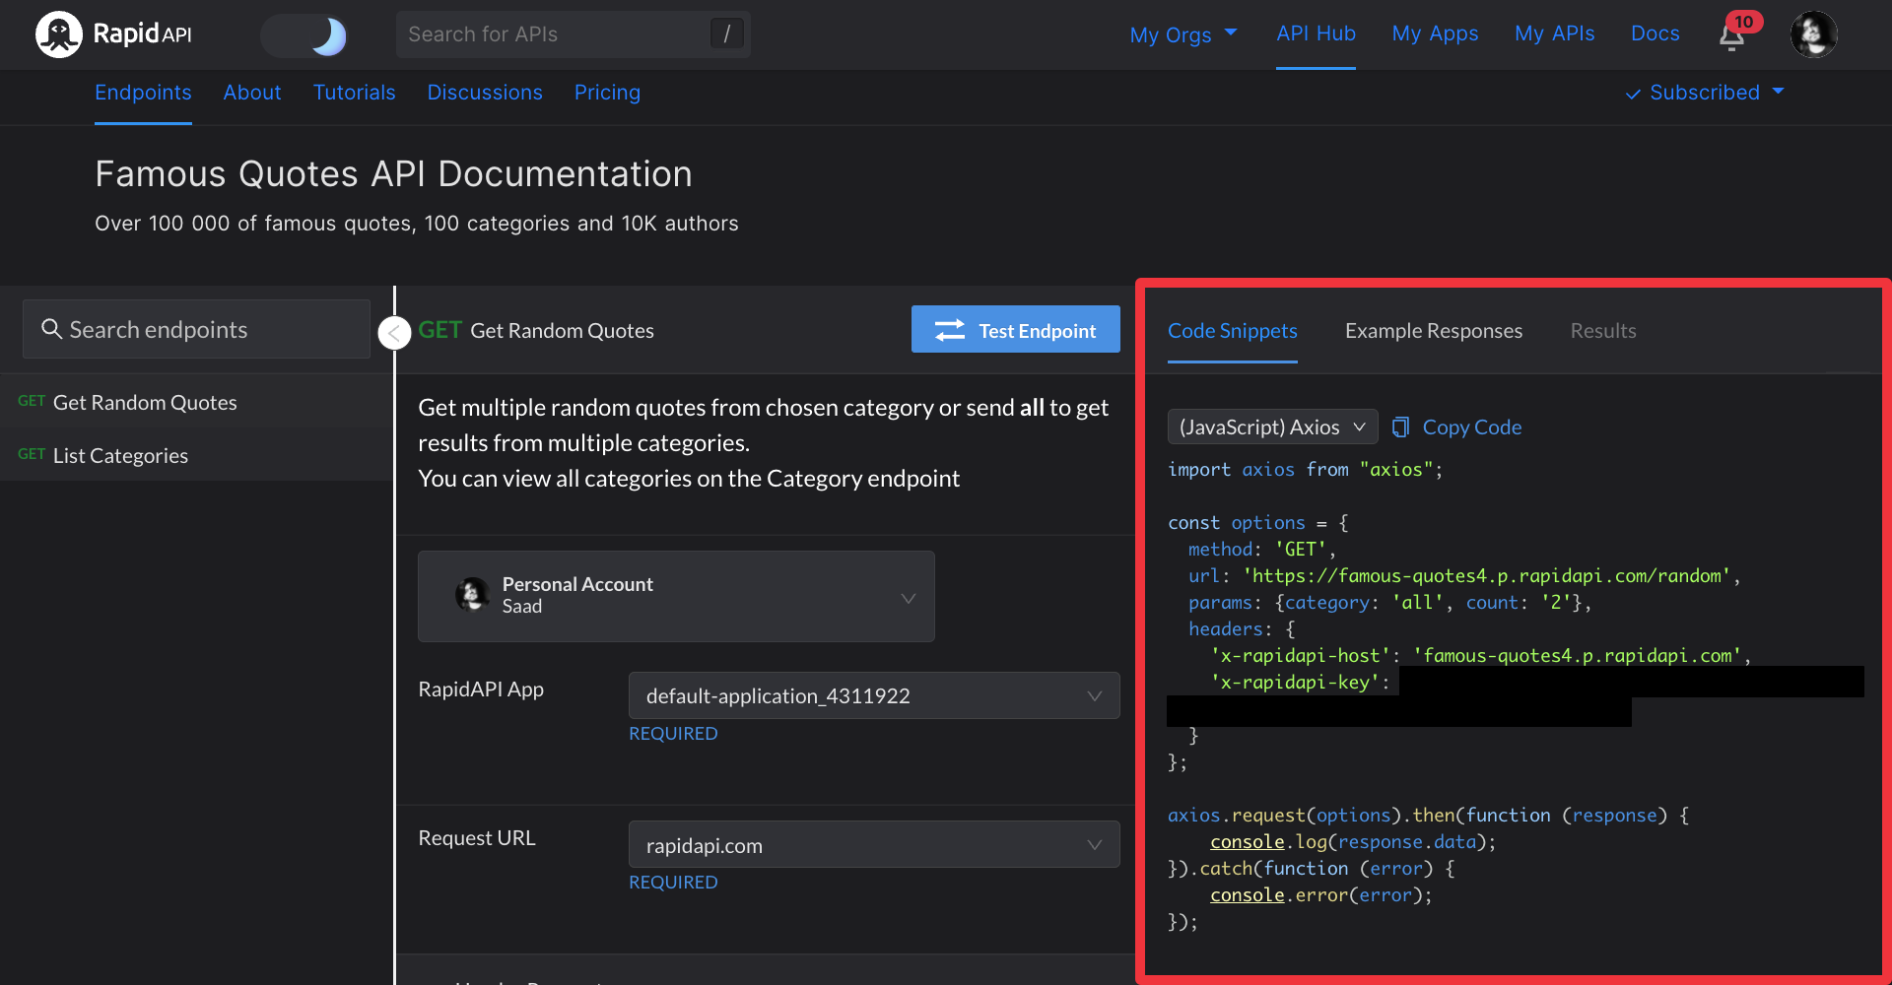Switch to the Tutorials tab

pos(354,93)
